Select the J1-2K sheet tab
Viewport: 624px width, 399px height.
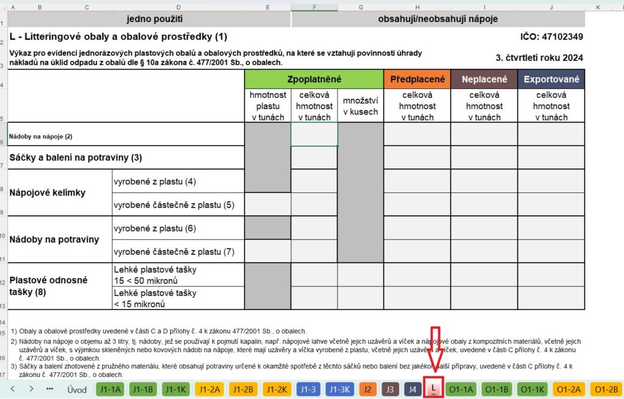click(x=277, y=389)
